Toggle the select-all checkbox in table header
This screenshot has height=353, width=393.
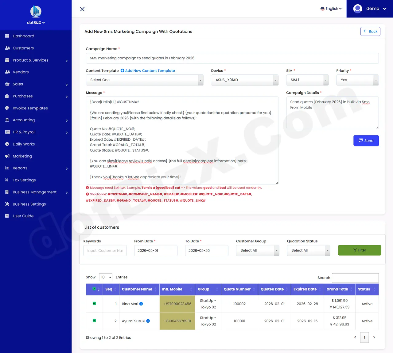[x=94, y=288]
